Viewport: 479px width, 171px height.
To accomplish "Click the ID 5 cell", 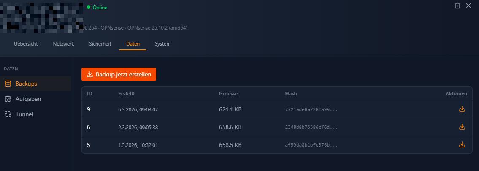I will [x=89, y=145].
